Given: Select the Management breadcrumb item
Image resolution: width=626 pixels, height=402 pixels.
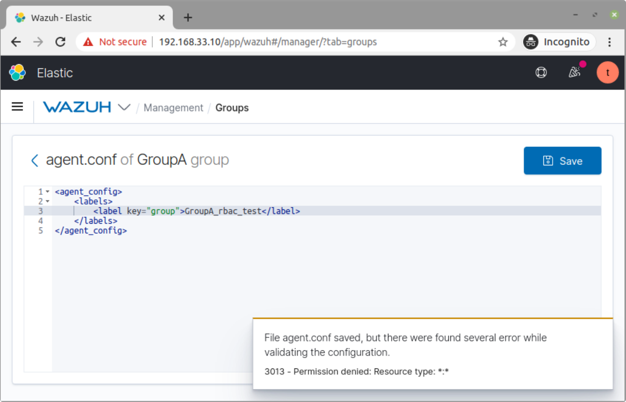Looking at the screenshot, I should coord(173,108).
